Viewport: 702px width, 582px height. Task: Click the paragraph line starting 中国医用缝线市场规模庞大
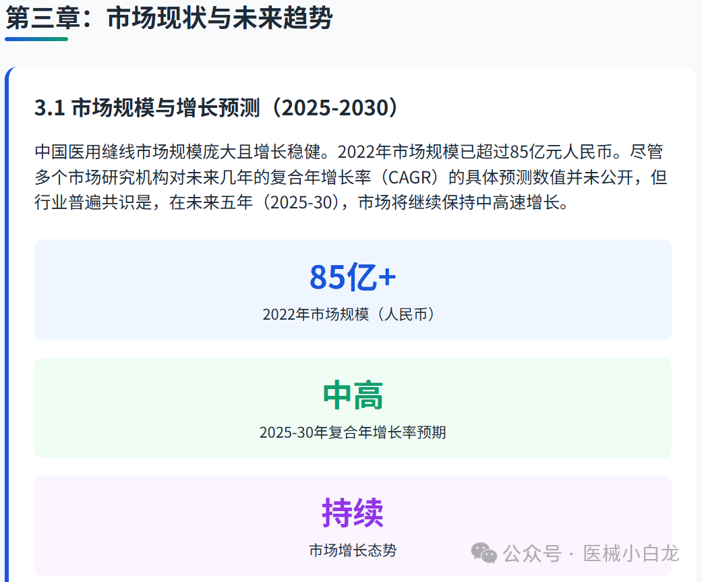point(349,152)
